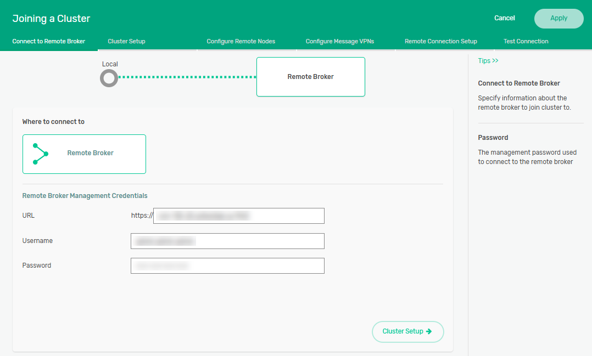Switch to Connect to Remote Broker tab
Image resolution: width=592 pixels, height=356 pixels.
click(49, 41)
